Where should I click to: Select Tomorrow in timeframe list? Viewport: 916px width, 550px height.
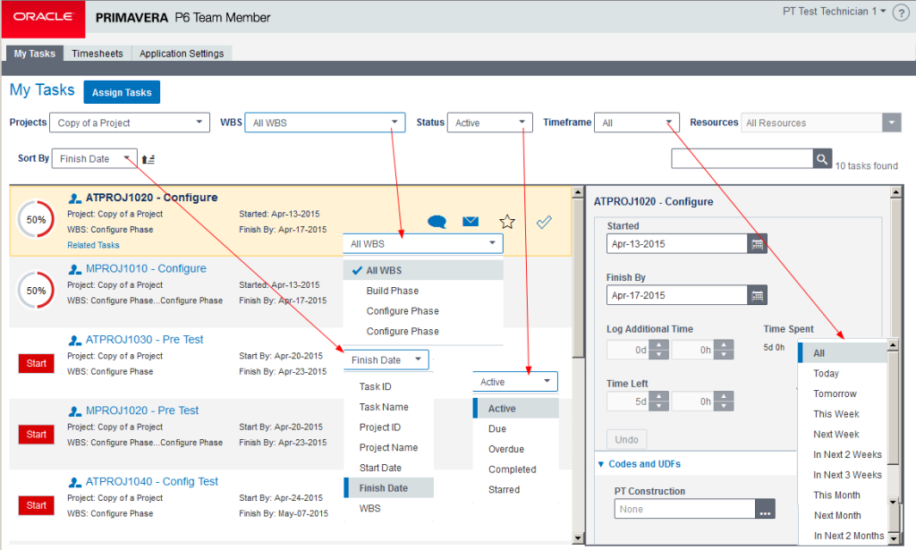835,394
